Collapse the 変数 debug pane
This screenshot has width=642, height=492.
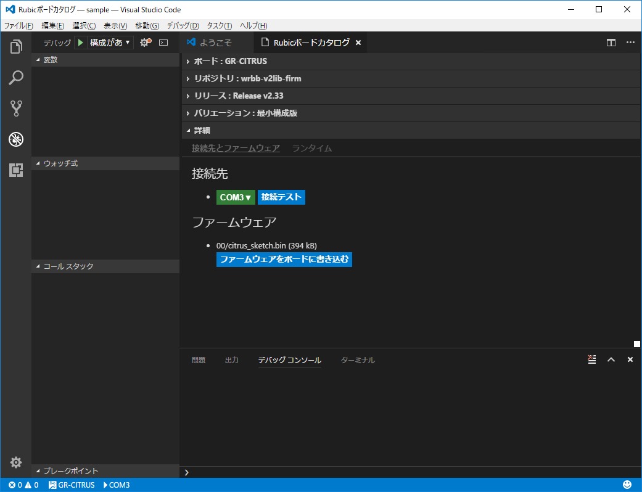[105, 60]
